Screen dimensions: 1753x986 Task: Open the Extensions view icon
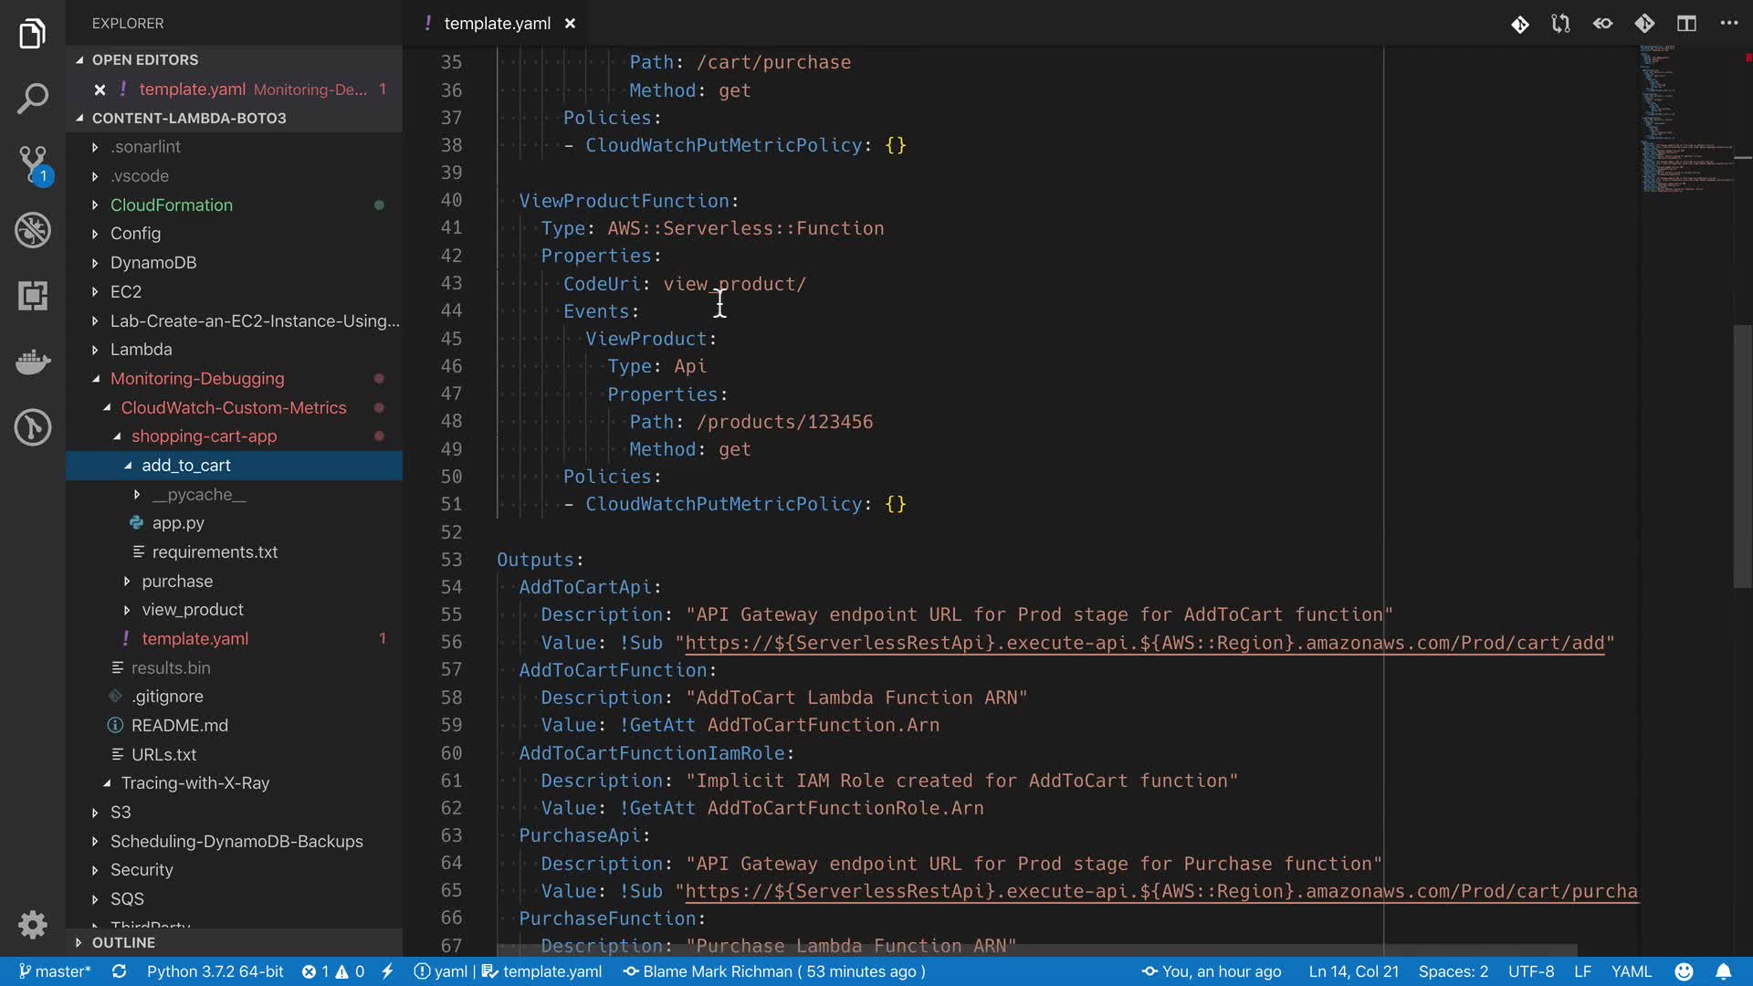click(x=33, y=296)
